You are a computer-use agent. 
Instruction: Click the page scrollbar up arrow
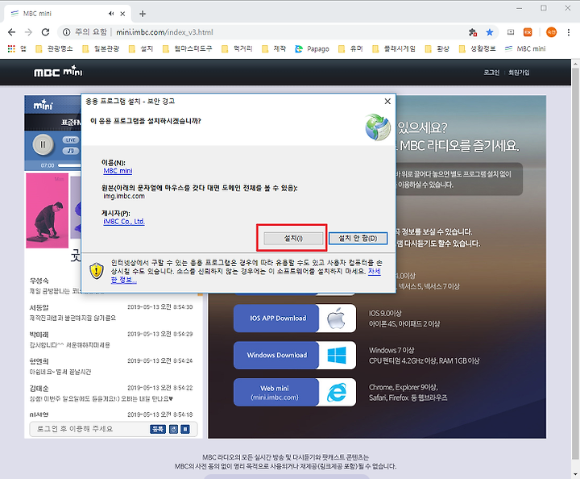pyautogui.click(x=575, y=64)
